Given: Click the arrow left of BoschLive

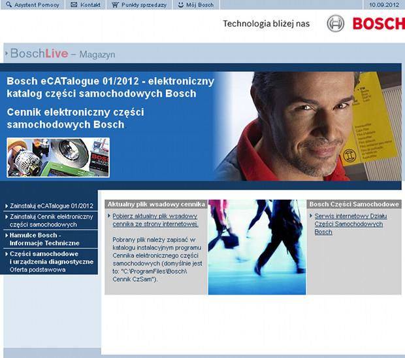Looking at the screenshot, I should coord(7,54).
